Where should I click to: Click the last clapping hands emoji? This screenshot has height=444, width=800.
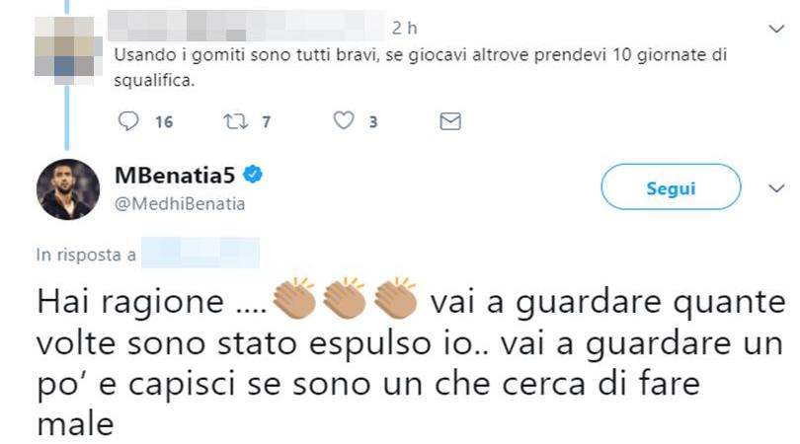pos(395,298)
